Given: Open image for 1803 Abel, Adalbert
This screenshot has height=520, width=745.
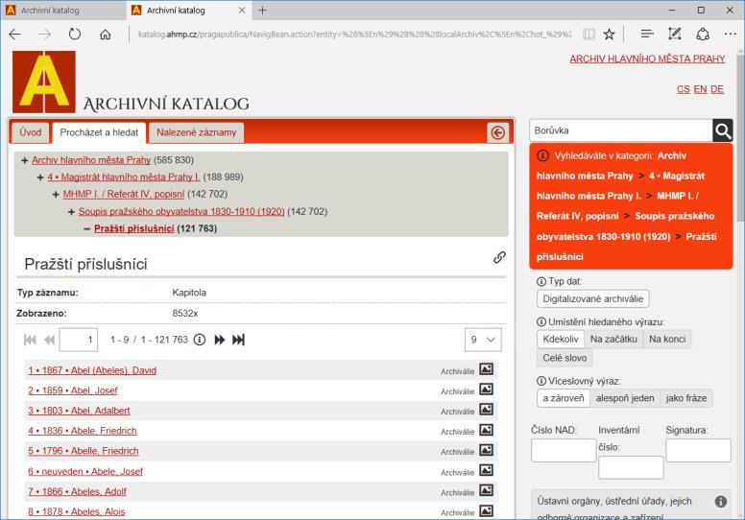Looking at the screenshot, I should (486, 410).
